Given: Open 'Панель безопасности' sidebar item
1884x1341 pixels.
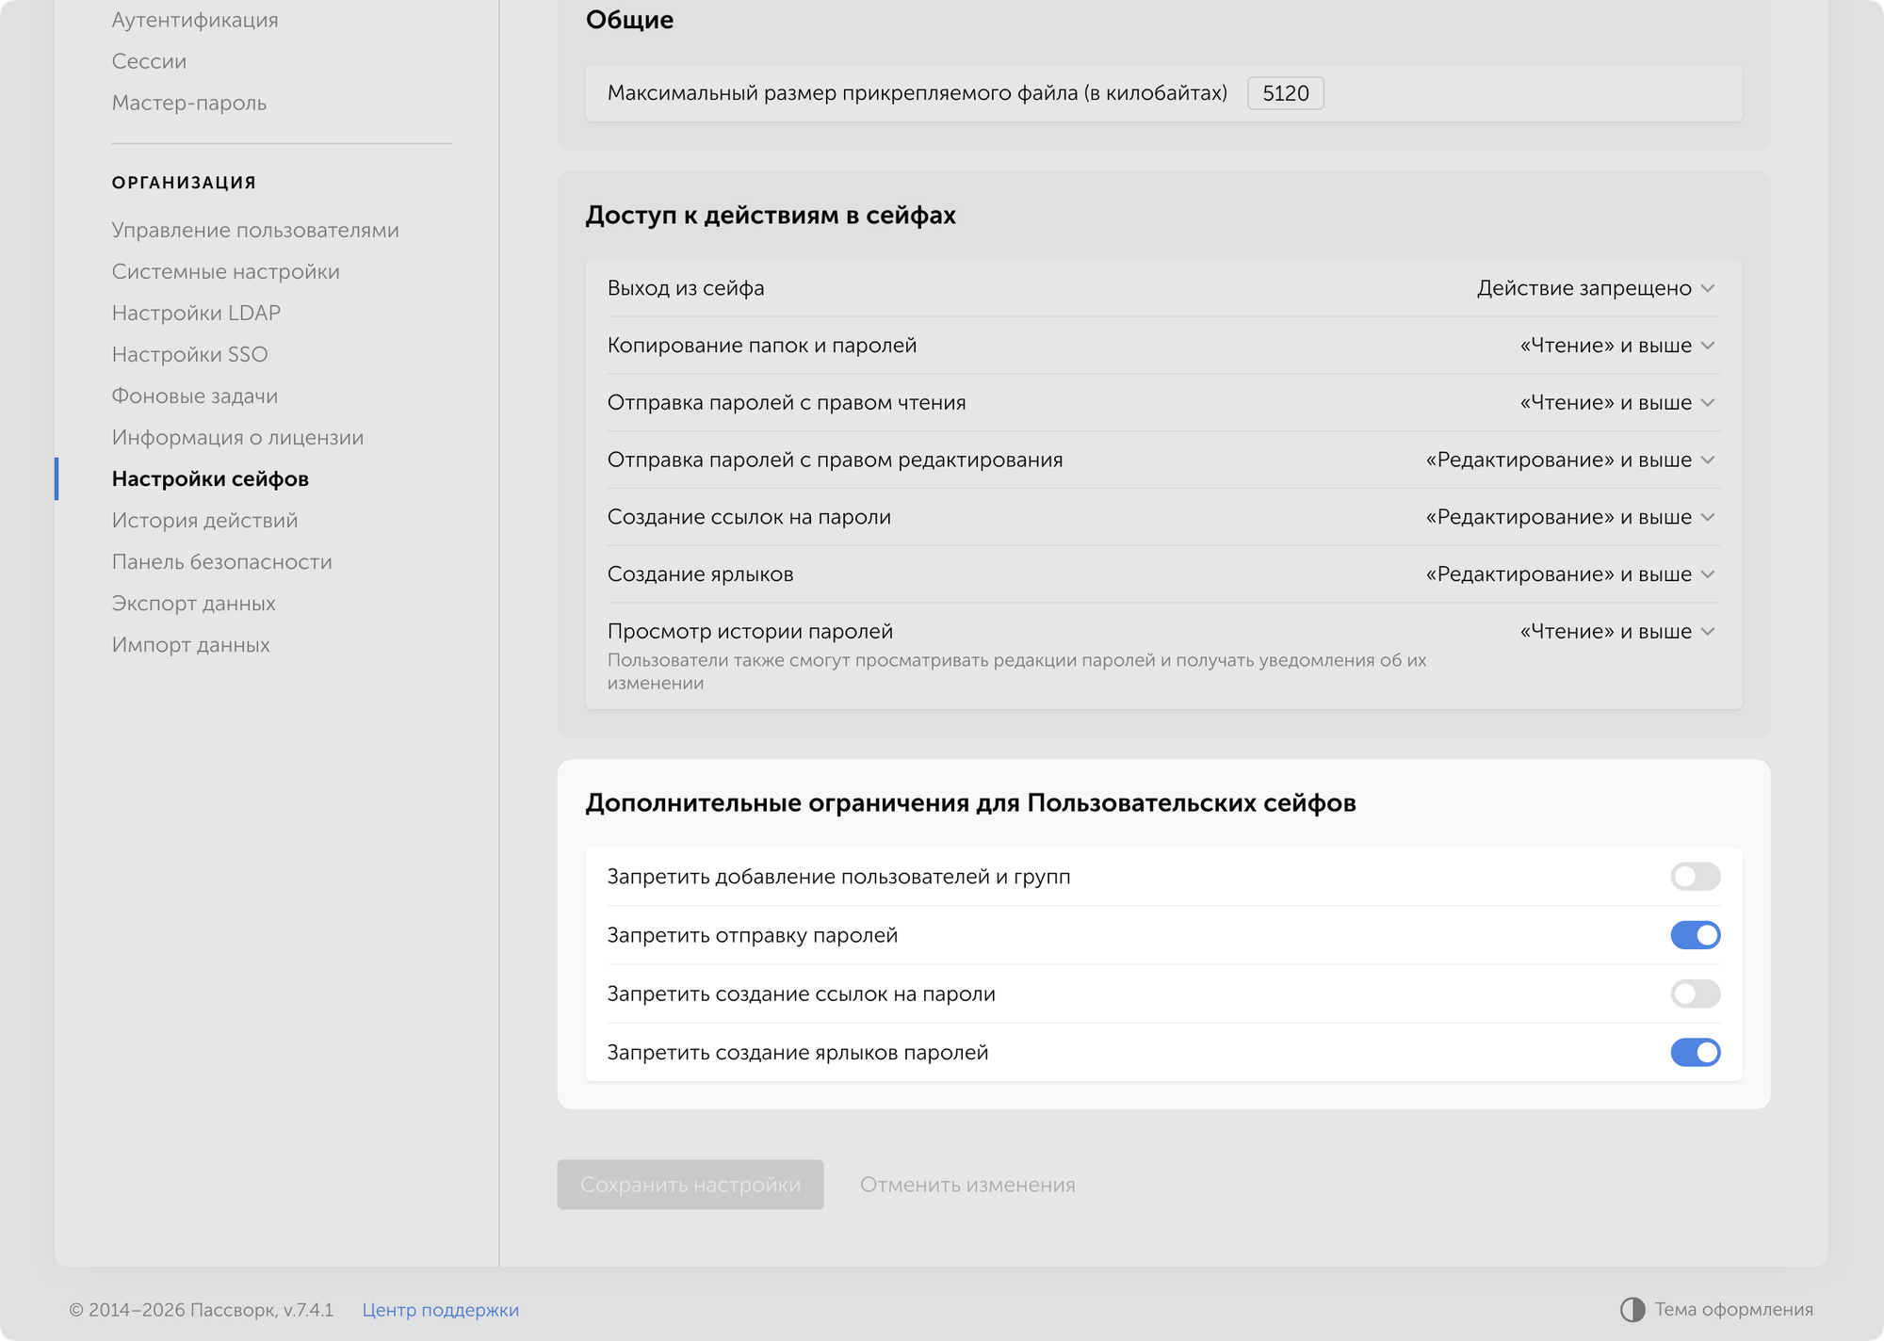Looking at the screenshot, I should (221, 562).
